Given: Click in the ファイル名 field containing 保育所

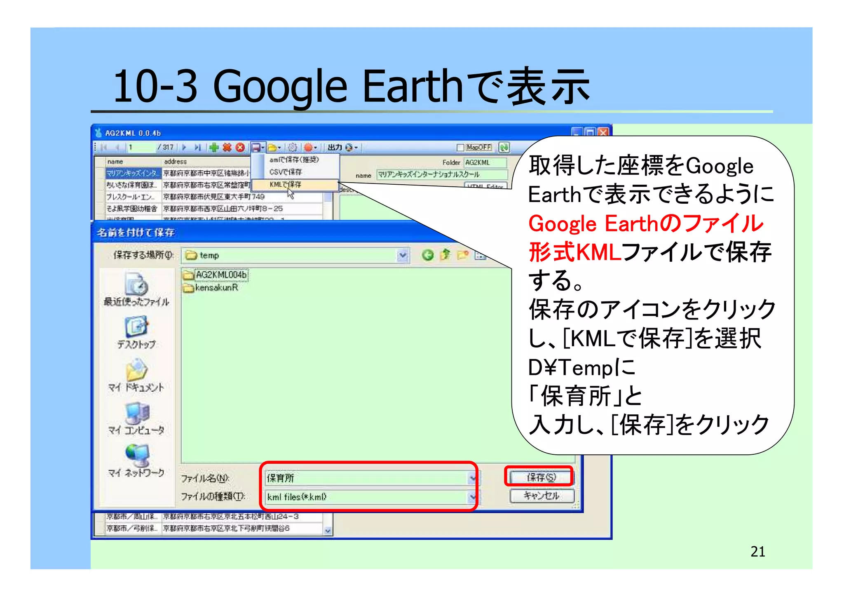Looking at the screenshot, I should (x=366, y=478).
